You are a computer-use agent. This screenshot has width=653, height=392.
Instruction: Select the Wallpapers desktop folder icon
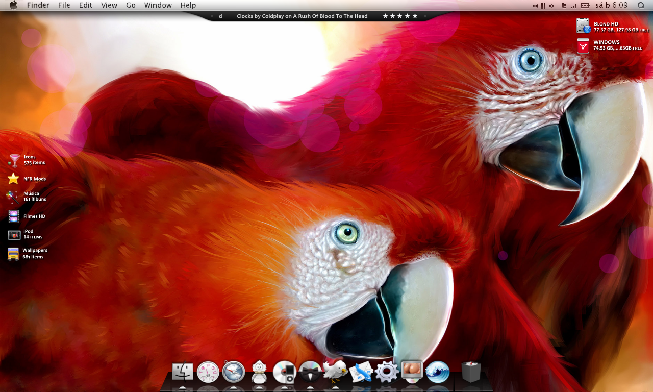[13, 254]
